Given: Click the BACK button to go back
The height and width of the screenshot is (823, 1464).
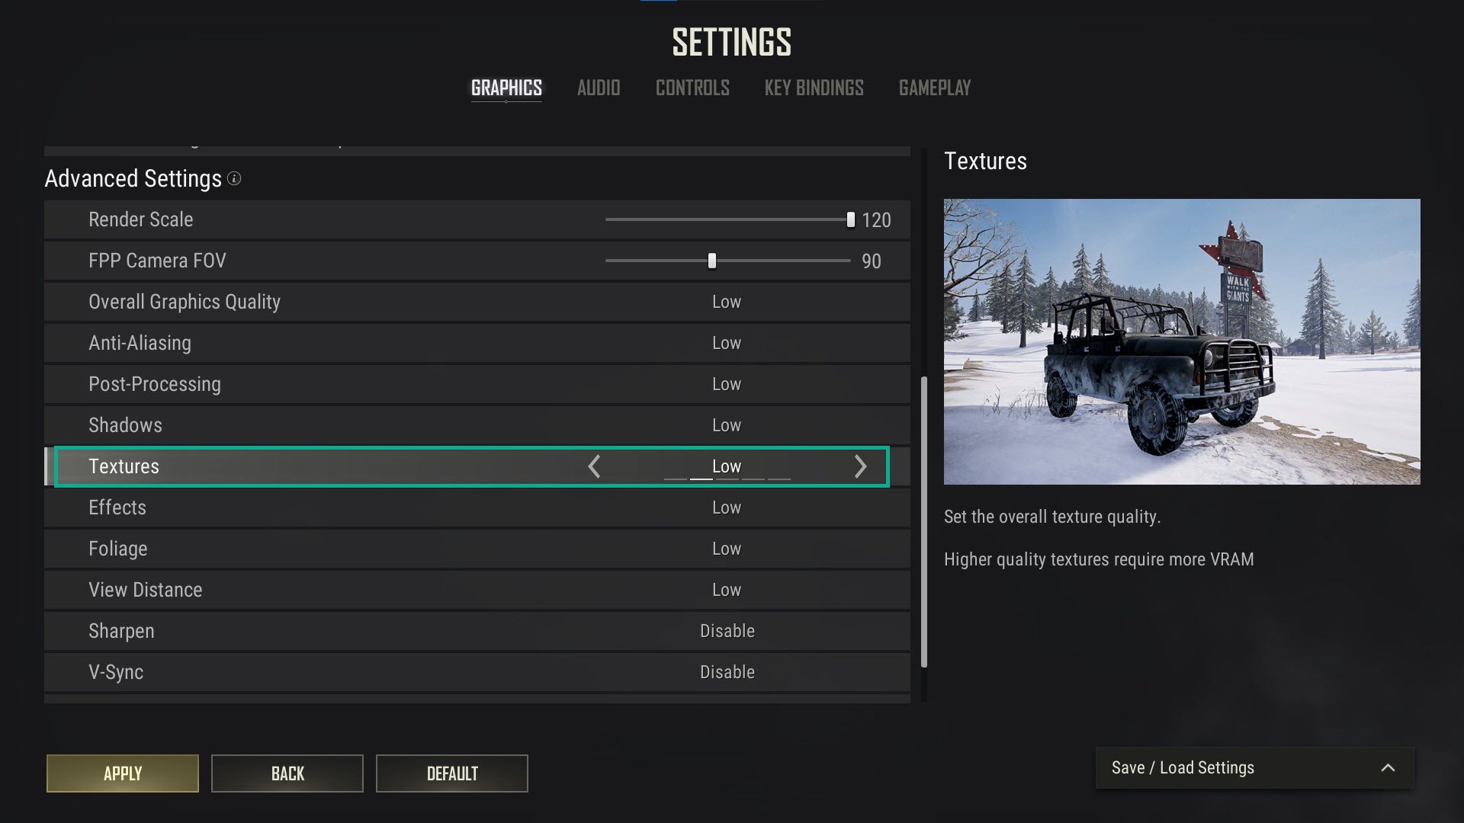Looking at the screenshot, I should coord(287,773).
